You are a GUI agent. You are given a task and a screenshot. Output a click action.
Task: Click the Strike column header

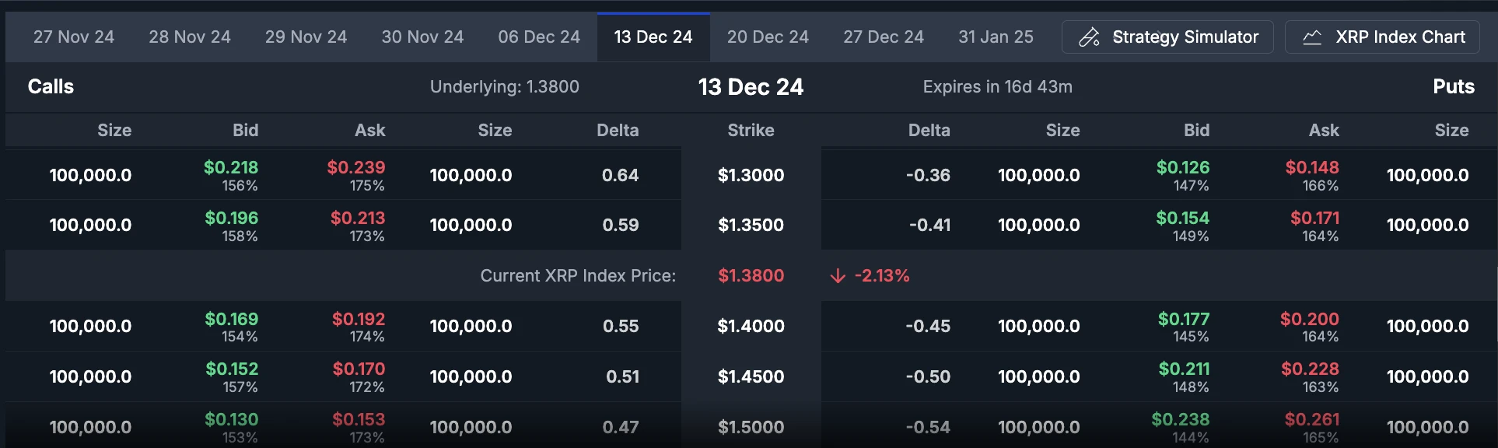tap(750, 131)
